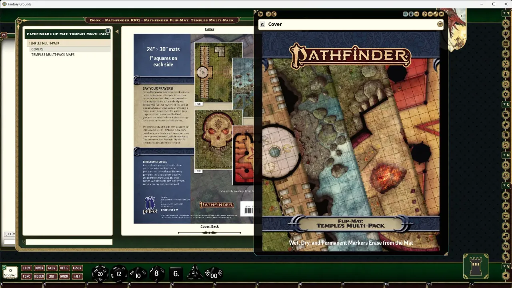Click the Modifier value box
The width and height of the screenshot is (512, 288).
[10, 272]
